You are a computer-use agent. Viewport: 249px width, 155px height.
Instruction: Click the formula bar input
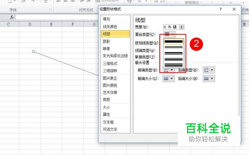coord(57,17)
